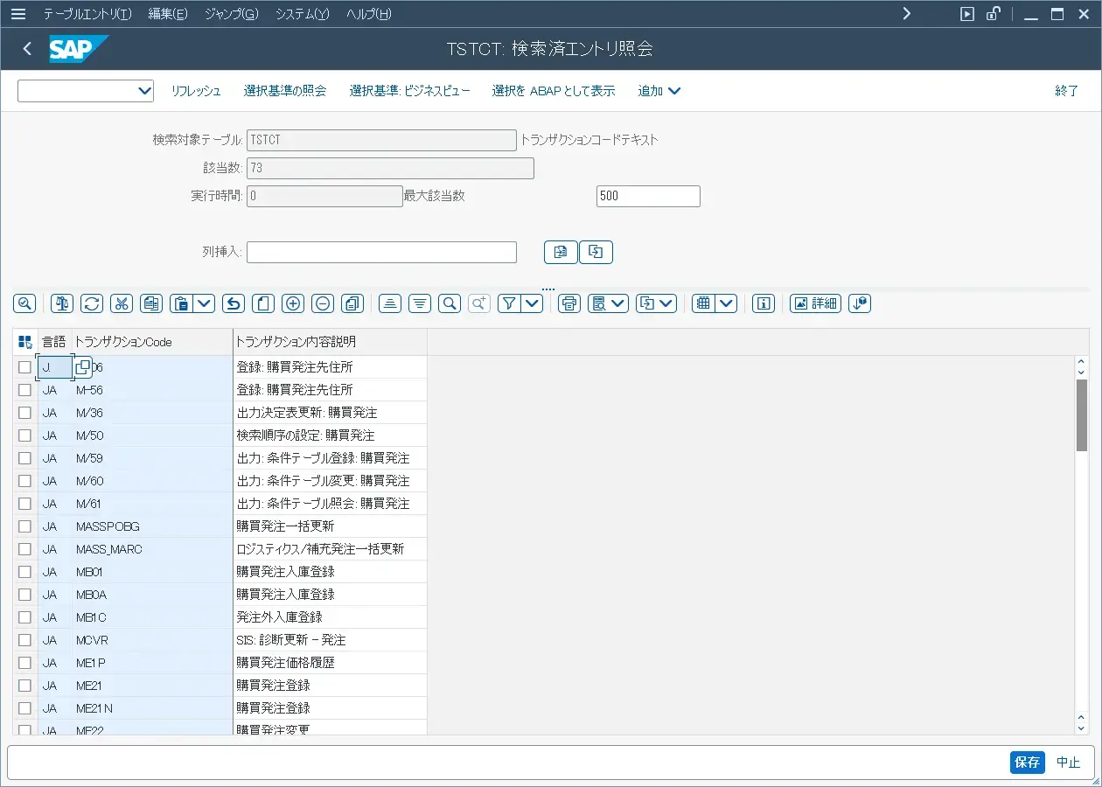Click the SAP back arrow icon
The width and height of the screenshot is (1102, 787).
click(x=27, y=49)
